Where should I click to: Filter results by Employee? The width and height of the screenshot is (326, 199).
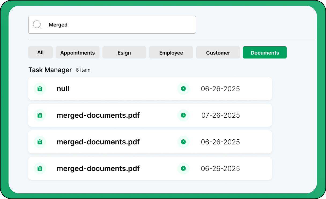171,52
